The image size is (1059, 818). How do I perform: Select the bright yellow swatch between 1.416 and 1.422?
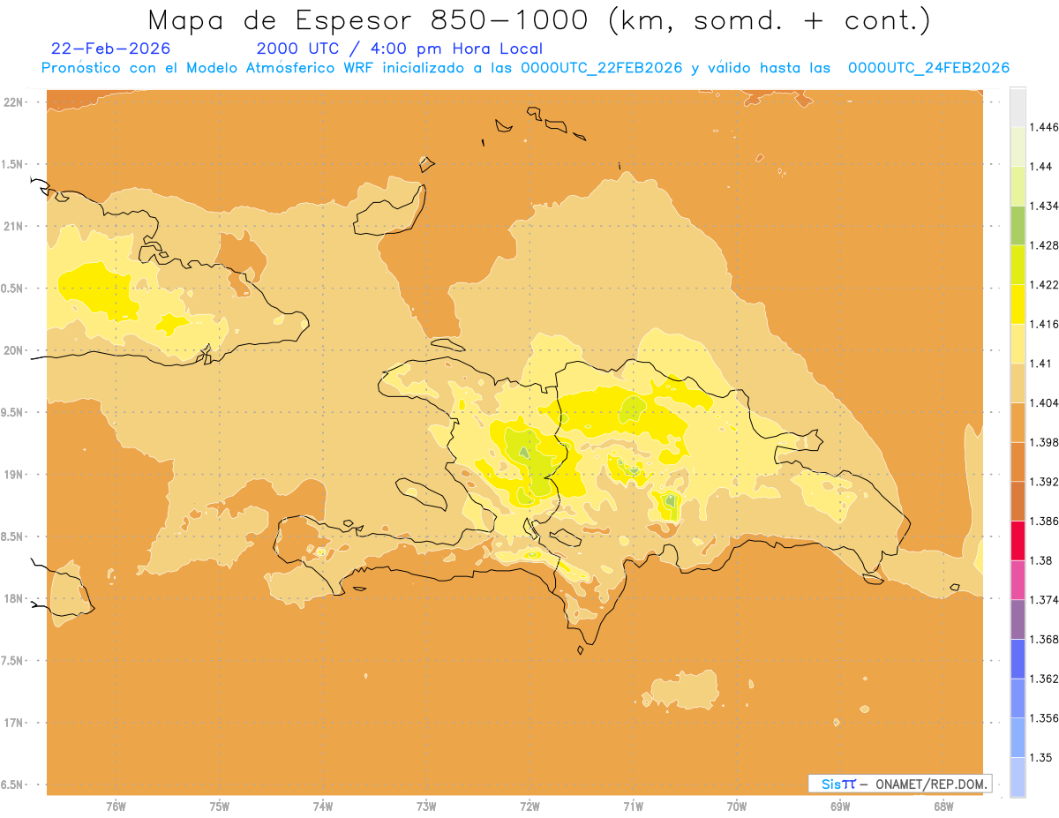(x=1018, y=304)
